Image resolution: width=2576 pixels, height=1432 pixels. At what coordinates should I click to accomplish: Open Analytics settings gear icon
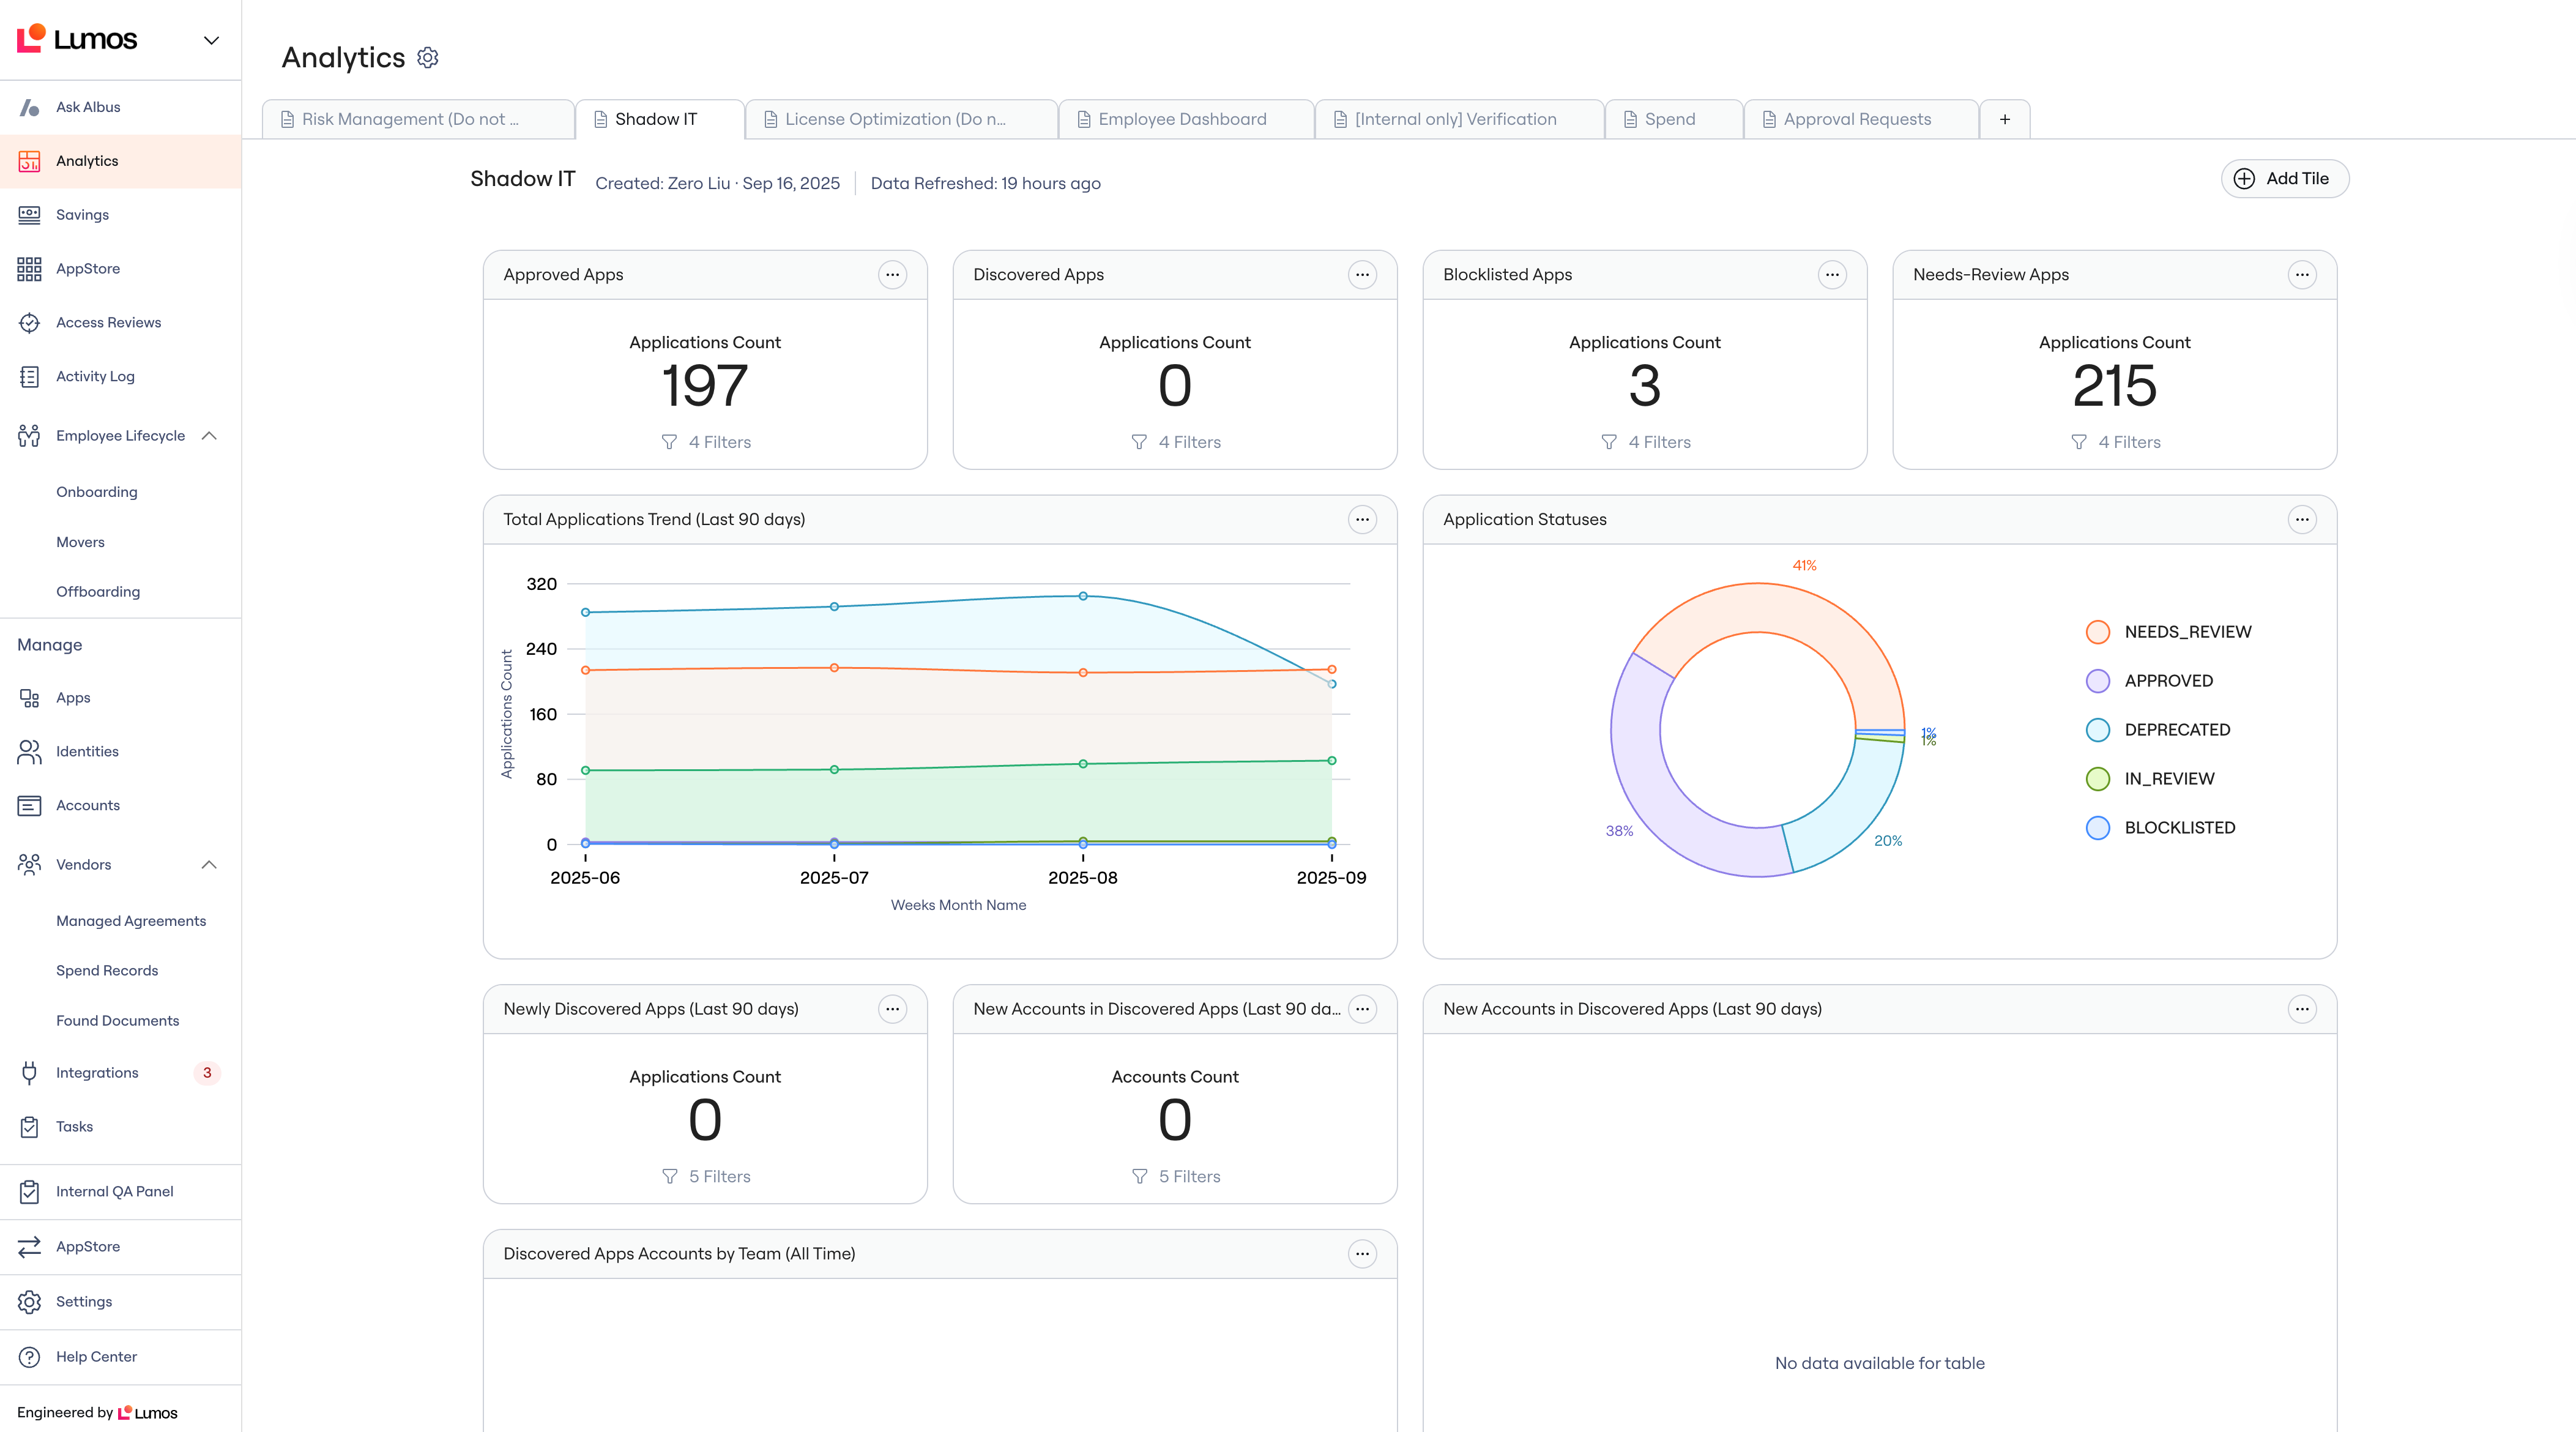coord(428,58)
